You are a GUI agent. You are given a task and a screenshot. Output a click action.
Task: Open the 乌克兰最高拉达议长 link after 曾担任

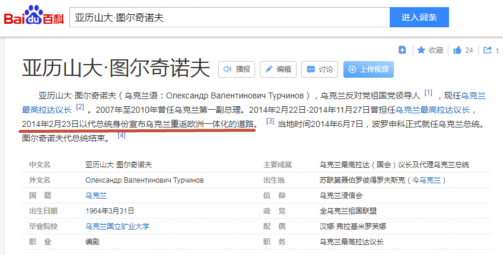pyautogui.click(x=432, y=110)
